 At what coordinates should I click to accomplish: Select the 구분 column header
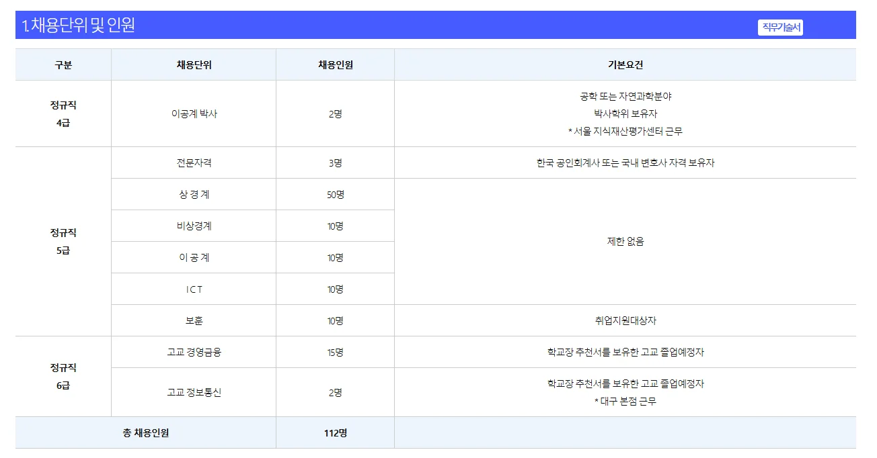pos(62,64)
